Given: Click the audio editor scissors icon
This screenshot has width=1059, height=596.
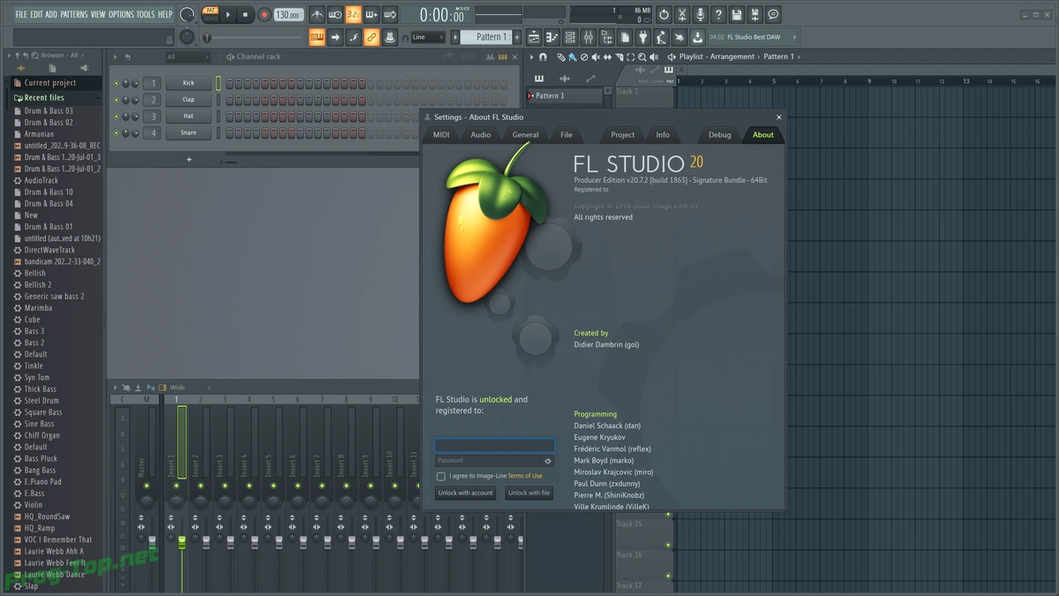Looking at the screenshot, I should pos(682,14).
